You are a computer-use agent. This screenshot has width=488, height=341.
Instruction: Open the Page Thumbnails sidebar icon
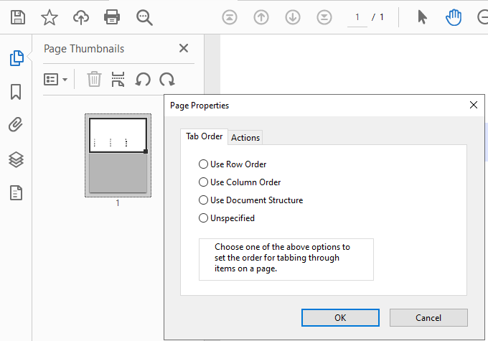pos(17,58)
